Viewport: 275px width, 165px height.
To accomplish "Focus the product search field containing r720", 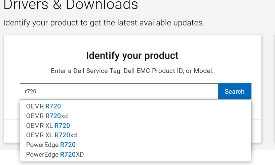I will [x=119, y=91].
